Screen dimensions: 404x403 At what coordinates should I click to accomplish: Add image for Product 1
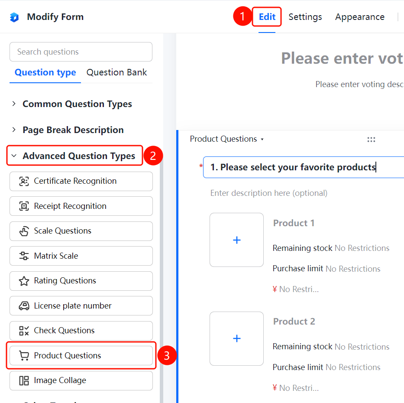click(236, 240)
